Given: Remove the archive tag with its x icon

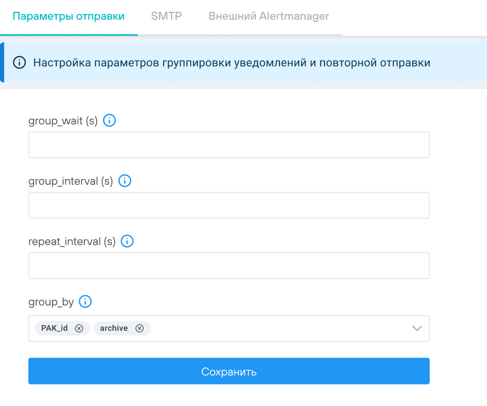Looking at the screenshot, I should coord(139,329).
